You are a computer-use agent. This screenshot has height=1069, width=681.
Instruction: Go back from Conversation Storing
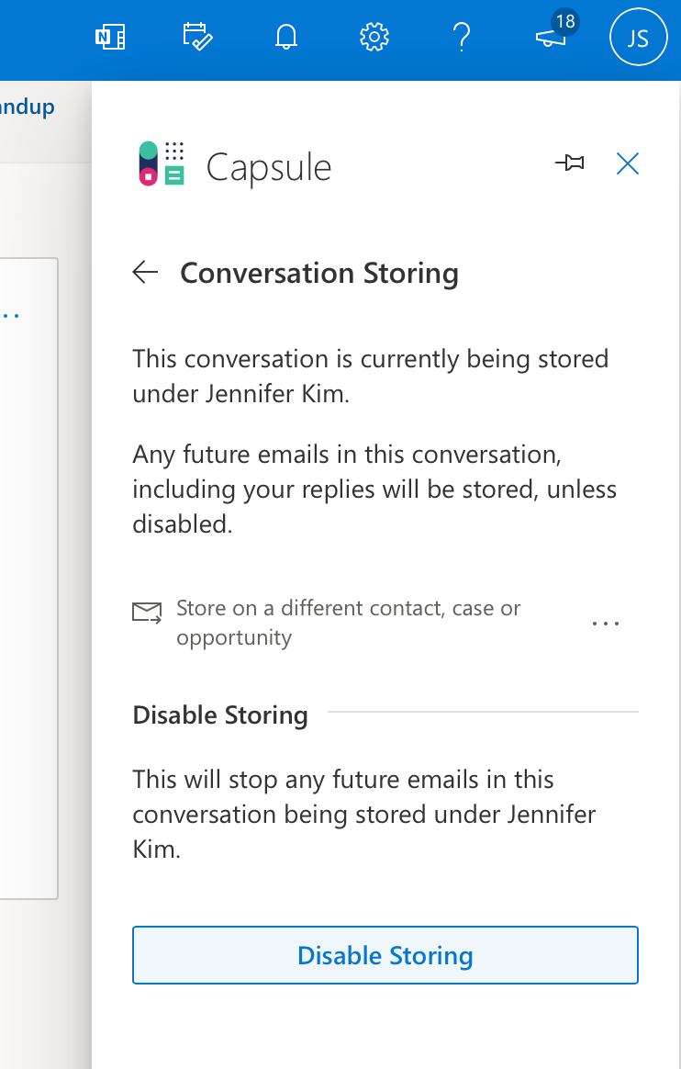click(x=145, y=272)
